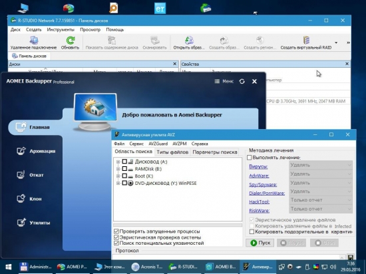Screen dimensions: 366x274
Task: Check the Boot (X:) checkbox
Action: coord(124,176)
